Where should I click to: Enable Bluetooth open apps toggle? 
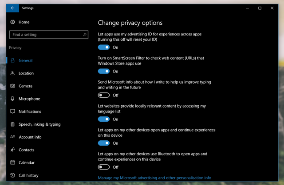(x=104, y=167)
